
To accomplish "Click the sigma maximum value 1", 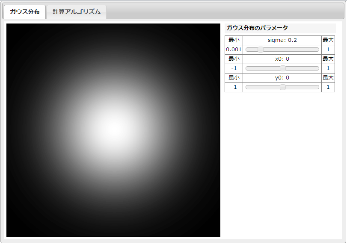I will point(328,50).
